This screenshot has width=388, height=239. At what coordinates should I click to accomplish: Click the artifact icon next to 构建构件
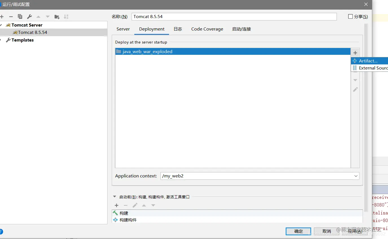(115, 220)
